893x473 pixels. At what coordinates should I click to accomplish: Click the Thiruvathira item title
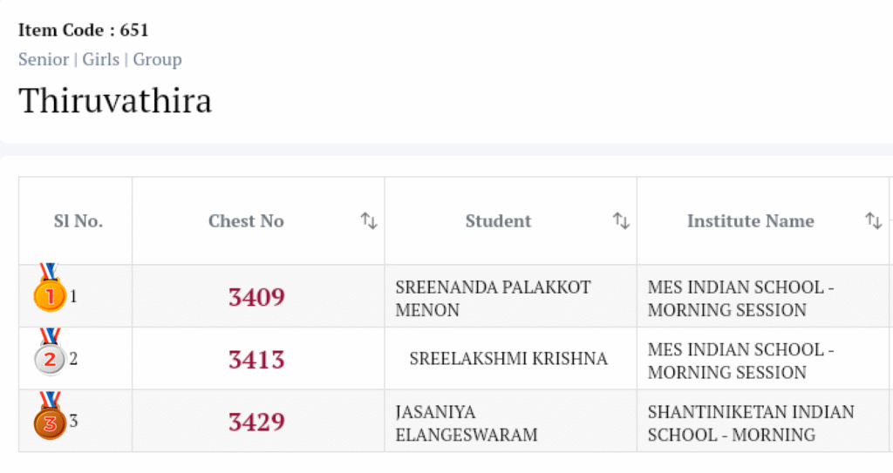click(x=115, y=101)
